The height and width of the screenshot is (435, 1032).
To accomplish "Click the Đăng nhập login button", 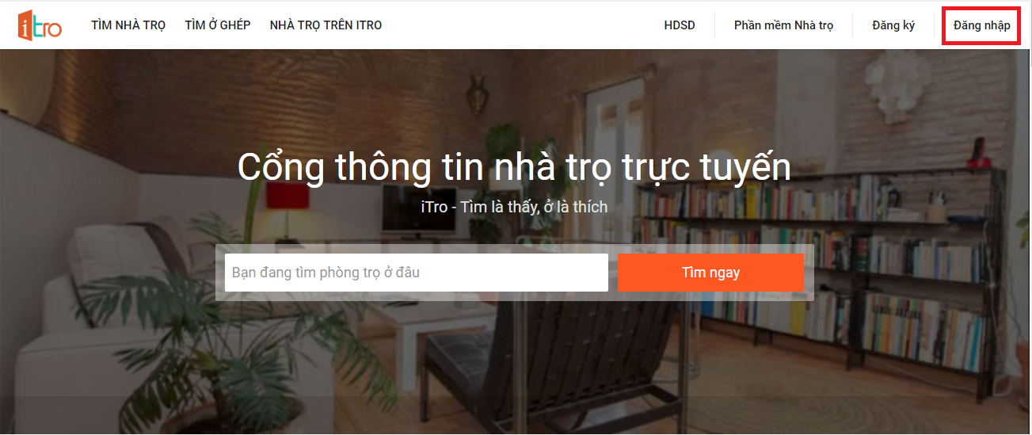I will point(981,25).
